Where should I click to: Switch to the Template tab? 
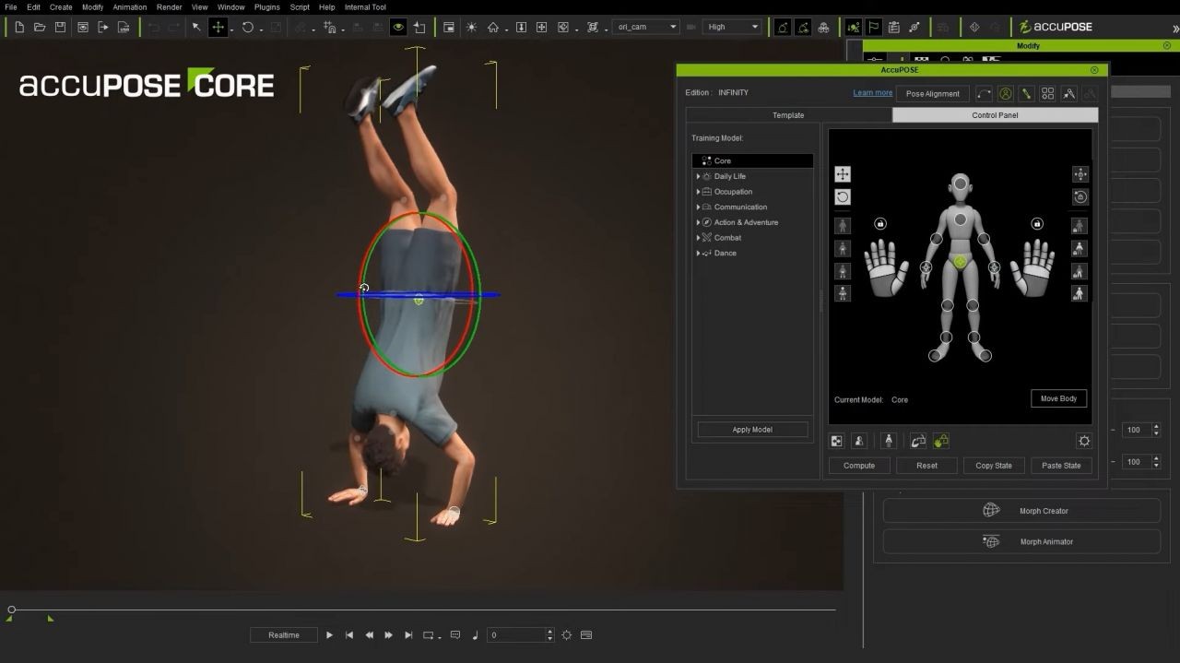pyautogui.click(x=788, y=115)
